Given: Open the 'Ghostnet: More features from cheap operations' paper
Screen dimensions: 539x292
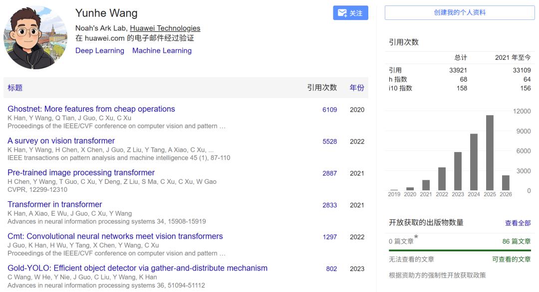Looking at the screenshot, I should tap(91, 109).
